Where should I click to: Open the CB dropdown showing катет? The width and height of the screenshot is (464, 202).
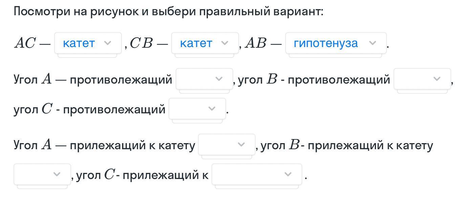[x=205, y=43]
